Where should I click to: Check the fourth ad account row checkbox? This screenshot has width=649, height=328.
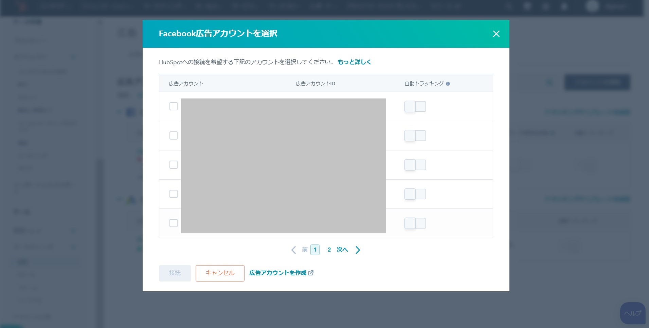(x=174, y=194)
